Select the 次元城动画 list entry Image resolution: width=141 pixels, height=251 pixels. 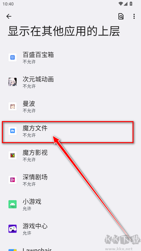(x=70, y=82)
